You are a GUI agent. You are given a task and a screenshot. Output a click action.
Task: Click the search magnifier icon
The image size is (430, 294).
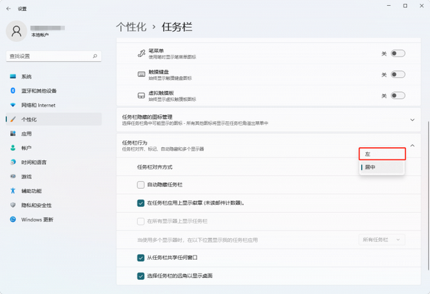(x=95, y=56)
